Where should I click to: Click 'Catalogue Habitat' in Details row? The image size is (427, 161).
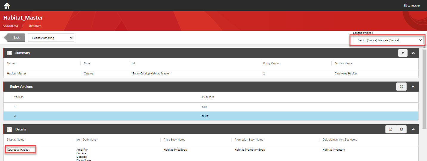[18, 150]
